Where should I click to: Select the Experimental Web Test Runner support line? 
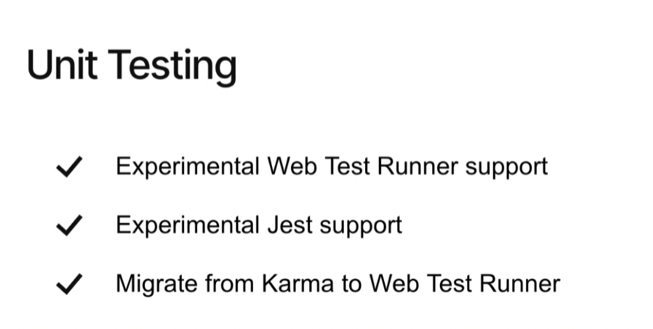[x=332, y=168]
